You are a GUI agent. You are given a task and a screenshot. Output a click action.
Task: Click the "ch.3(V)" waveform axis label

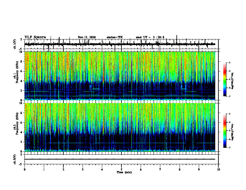tap(15, 159)
